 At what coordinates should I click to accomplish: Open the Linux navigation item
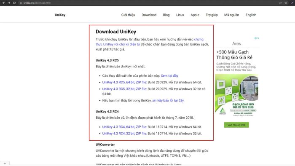coord(180,15)
